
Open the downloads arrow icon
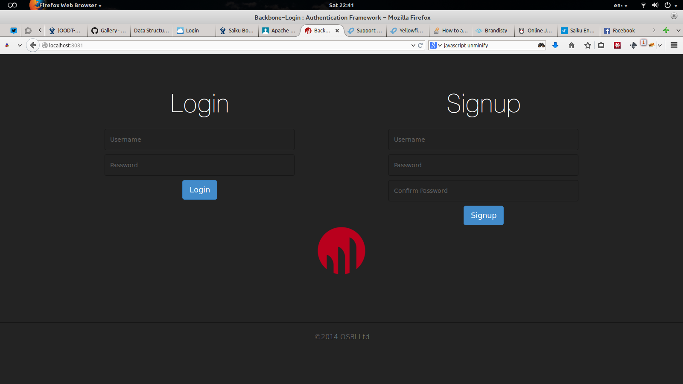click(555, 45)
